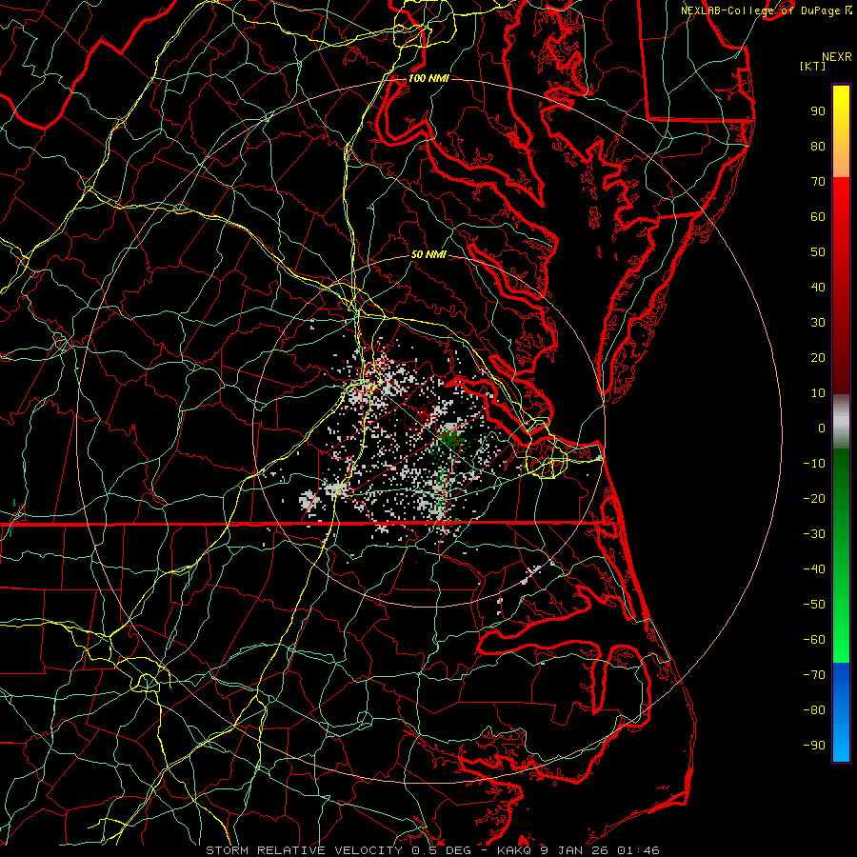Click the 10 value on the velocity scale
857x857 pixels.
tap(818, 393)
